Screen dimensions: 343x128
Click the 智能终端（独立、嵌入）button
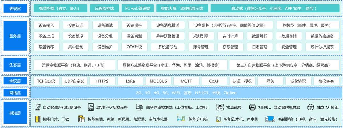click(x=61, y=9)
